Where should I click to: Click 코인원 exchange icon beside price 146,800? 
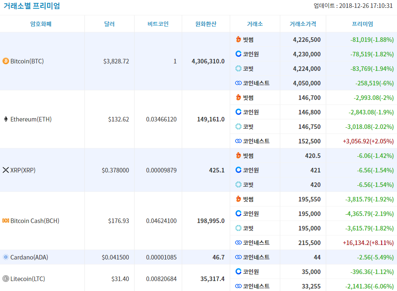pos(238,112)
